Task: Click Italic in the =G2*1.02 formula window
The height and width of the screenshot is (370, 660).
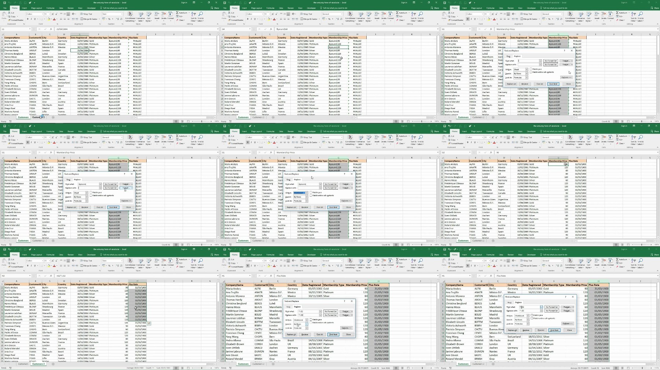Action: pos(31,266)
